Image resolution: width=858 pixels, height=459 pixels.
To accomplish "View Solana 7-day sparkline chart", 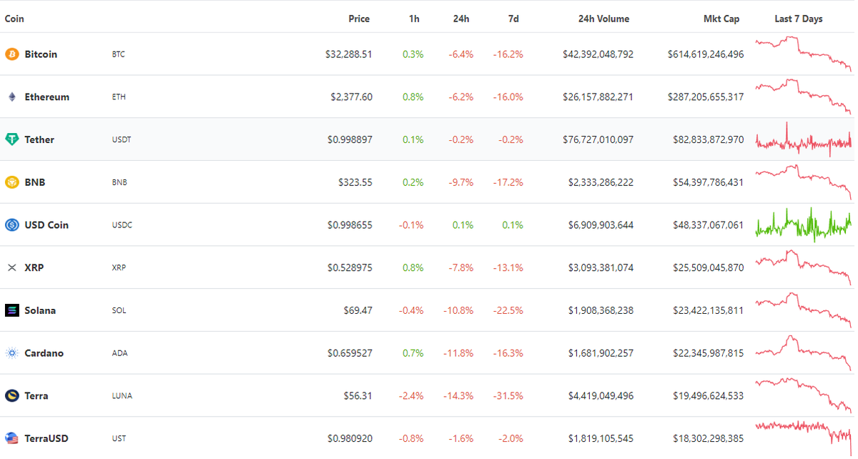I will coord(804,310).
